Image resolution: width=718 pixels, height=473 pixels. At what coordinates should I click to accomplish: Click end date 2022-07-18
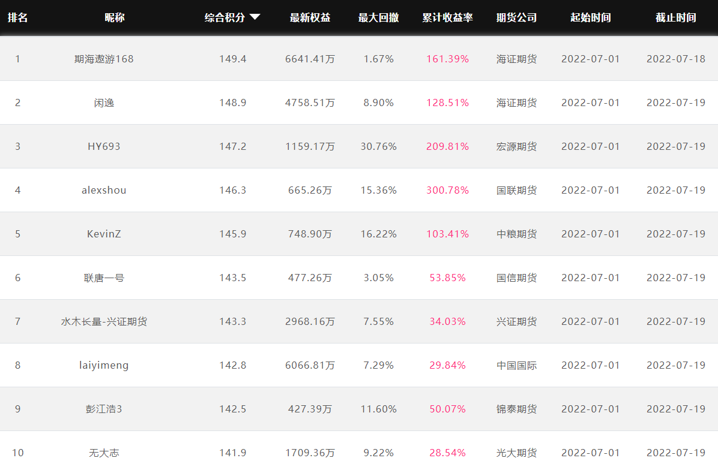click(676, 59)
